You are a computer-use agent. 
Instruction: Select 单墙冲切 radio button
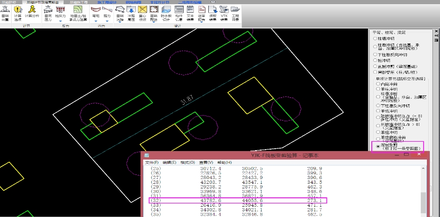point(378,111)
